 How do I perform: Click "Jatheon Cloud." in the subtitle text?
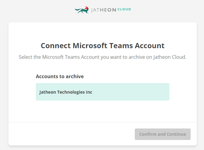click(170, 57)
